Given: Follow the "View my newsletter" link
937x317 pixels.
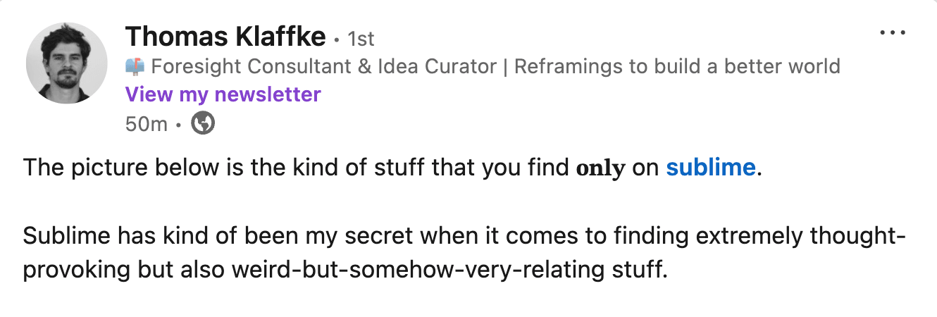Looking at the screenshot, I should tap(223, 94).
